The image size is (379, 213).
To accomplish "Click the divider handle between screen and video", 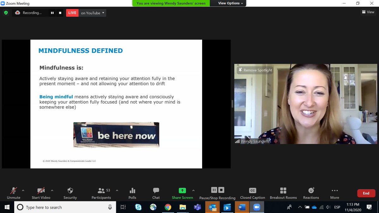I will 232,104.
